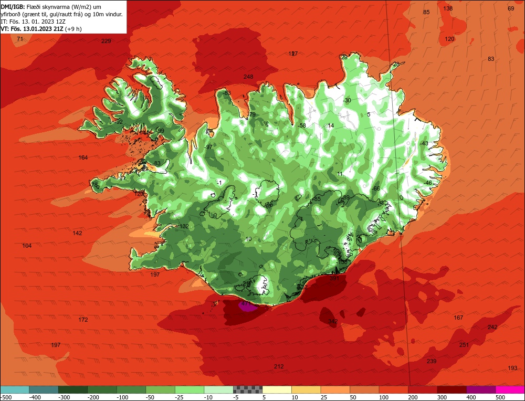The height and width of the screenshot is (401, 525).
Task: Click the map value '-30'
Action: pyautogui.click(x=347, y=100)
